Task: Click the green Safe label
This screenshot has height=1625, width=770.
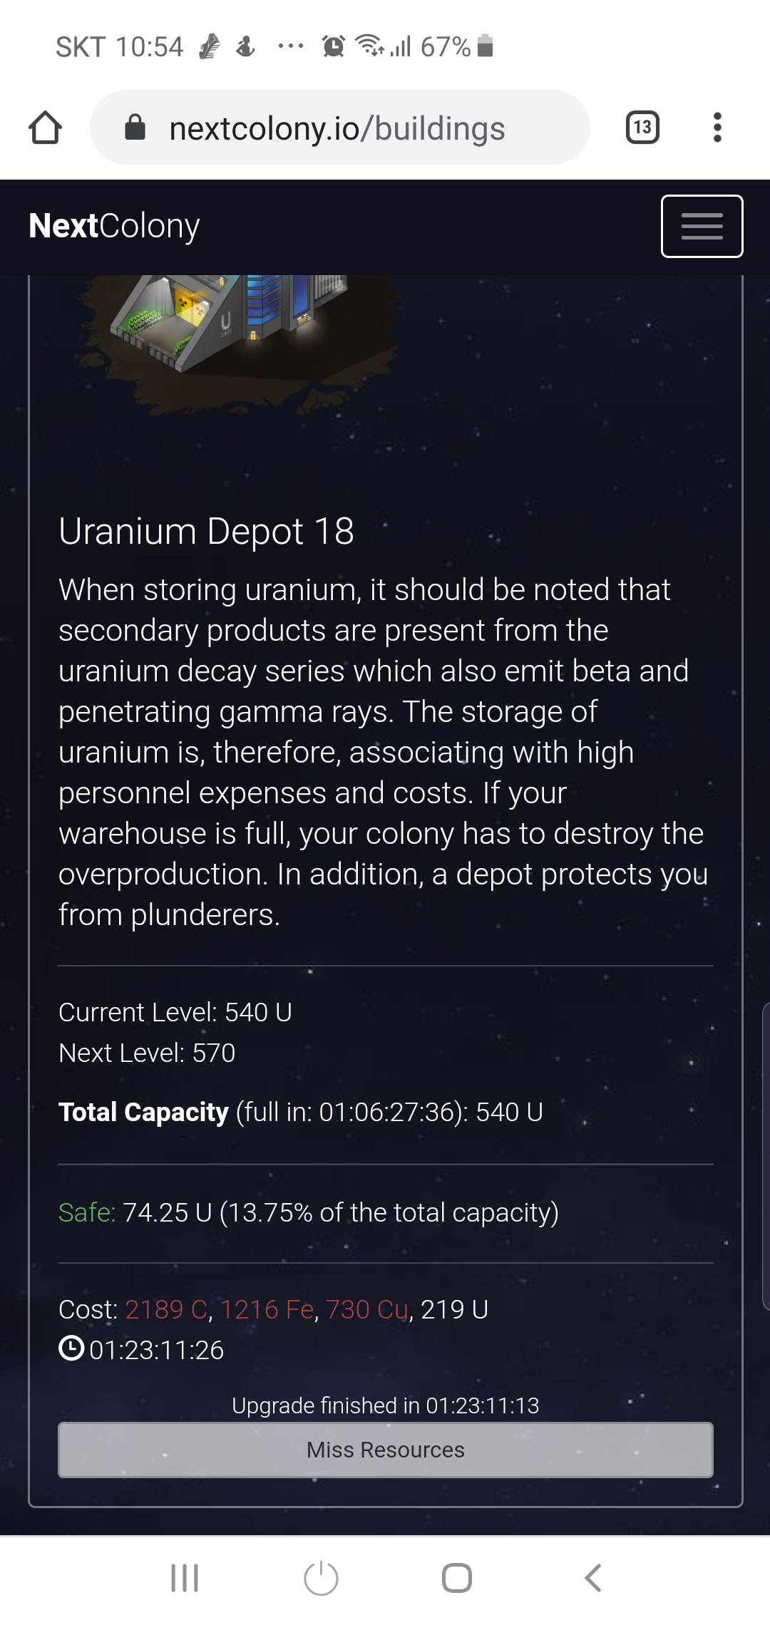Action: coord(87,1212)
